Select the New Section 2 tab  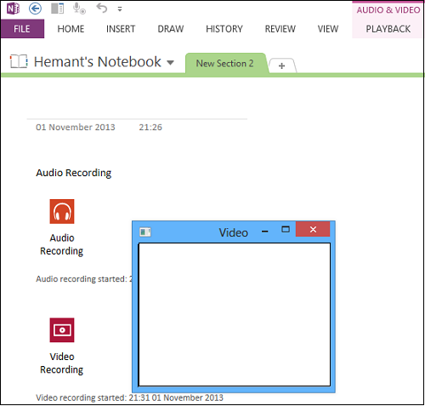point(225,63)
